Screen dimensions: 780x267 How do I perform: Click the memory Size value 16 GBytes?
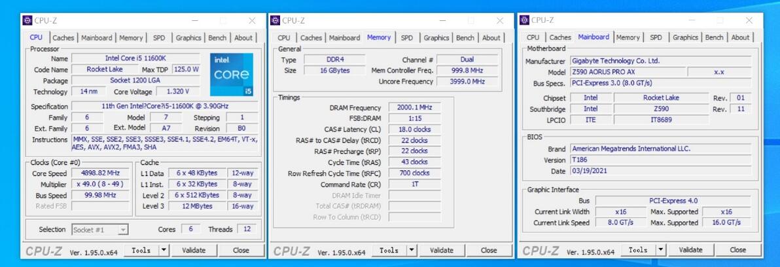(335, 71)
